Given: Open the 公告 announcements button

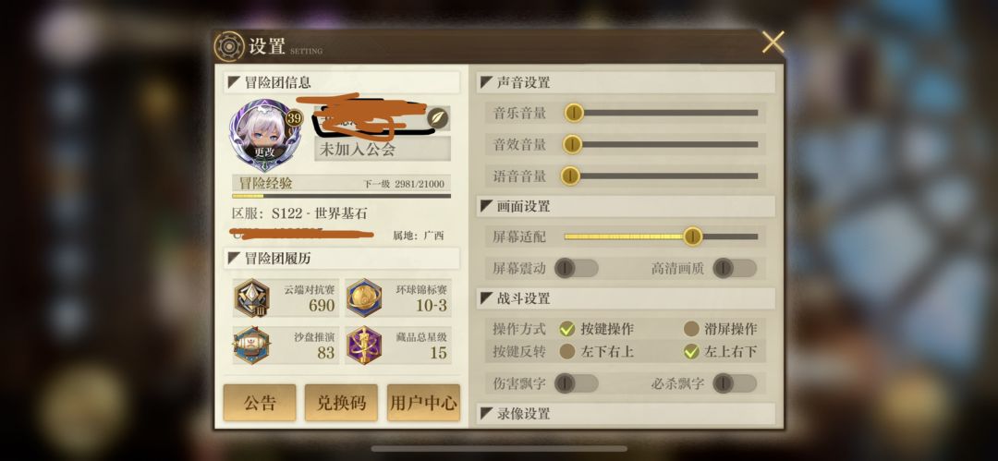Looking at the screenshot, I should coord(260,403).
